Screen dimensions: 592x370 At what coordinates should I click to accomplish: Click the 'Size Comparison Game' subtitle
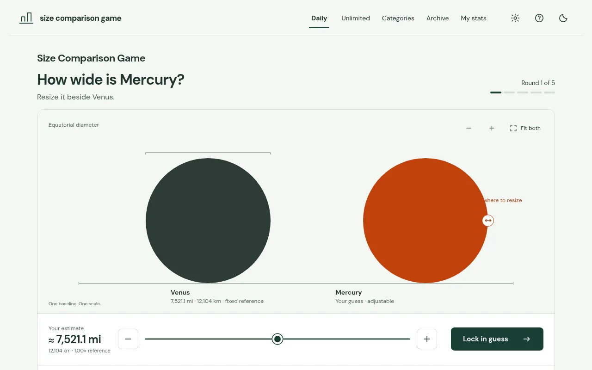pyautogui.click(x=91, y=58)
